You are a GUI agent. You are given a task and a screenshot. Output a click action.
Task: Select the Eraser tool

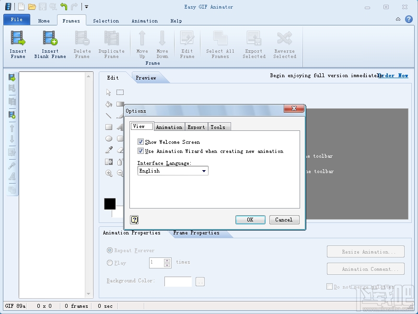pos(120,149)
